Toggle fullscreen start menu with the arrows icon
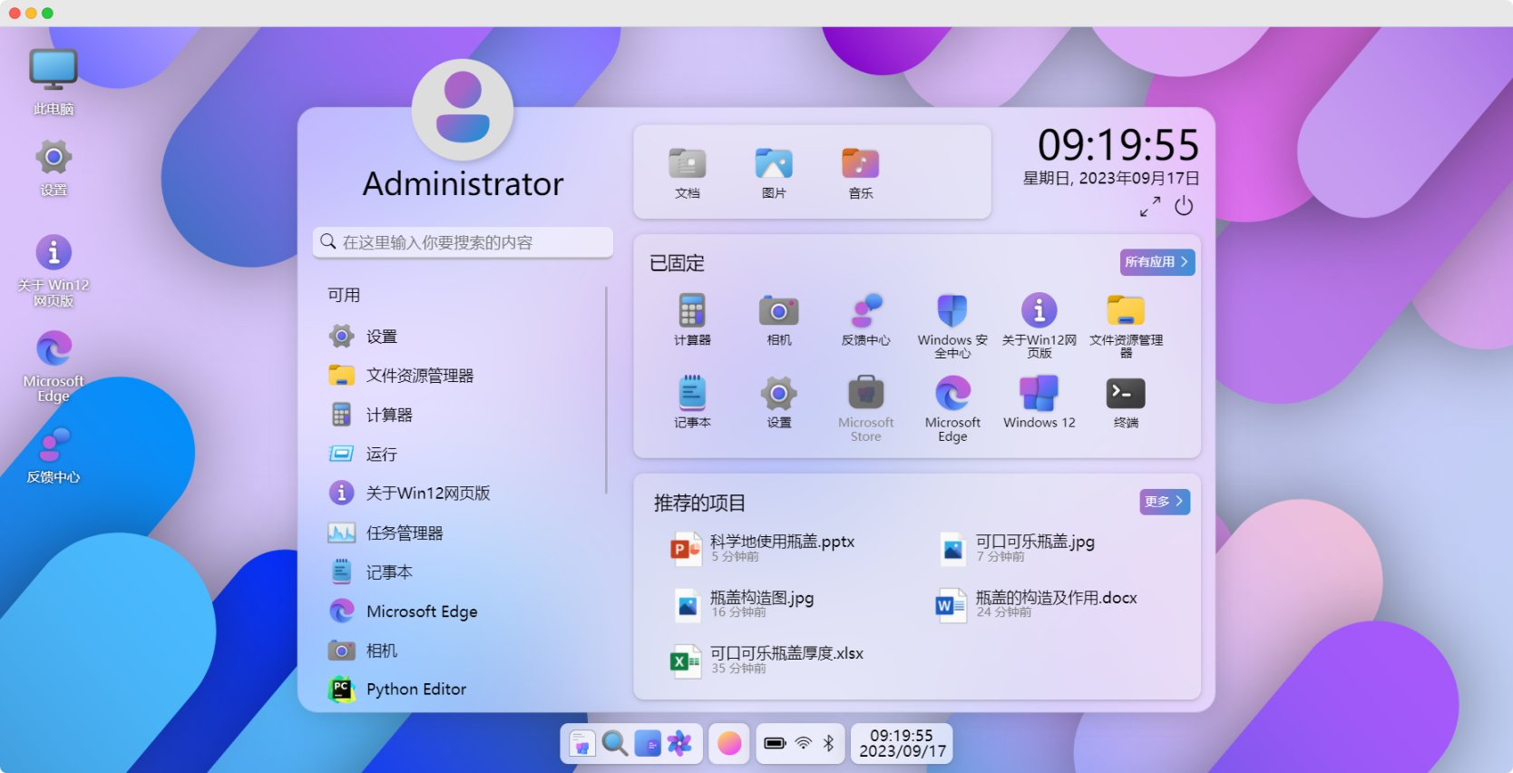Viewport: 1513px width, 773px height. (1150, 207)
